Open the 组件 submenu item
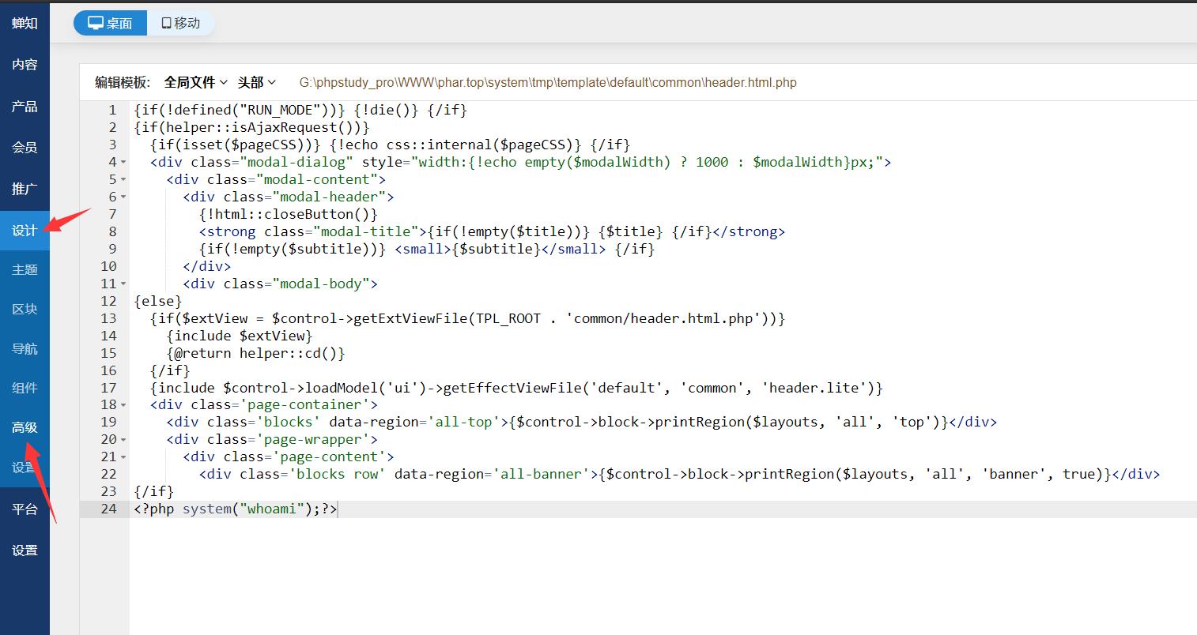Image resolution: width=1197 pixels, height=635 pixels. (25, 388)
